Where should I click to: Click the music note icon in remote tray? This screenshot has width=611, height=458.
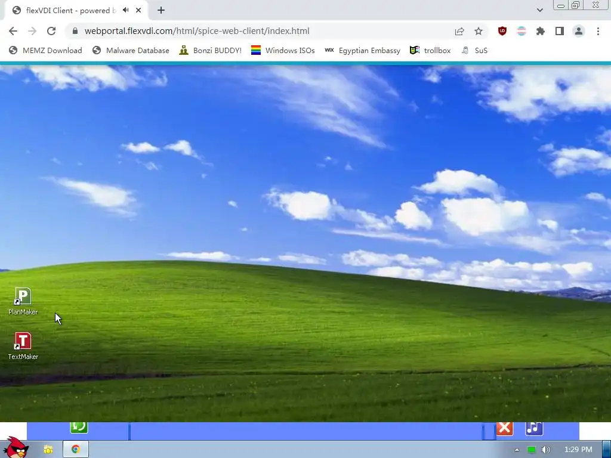point(534,428)
